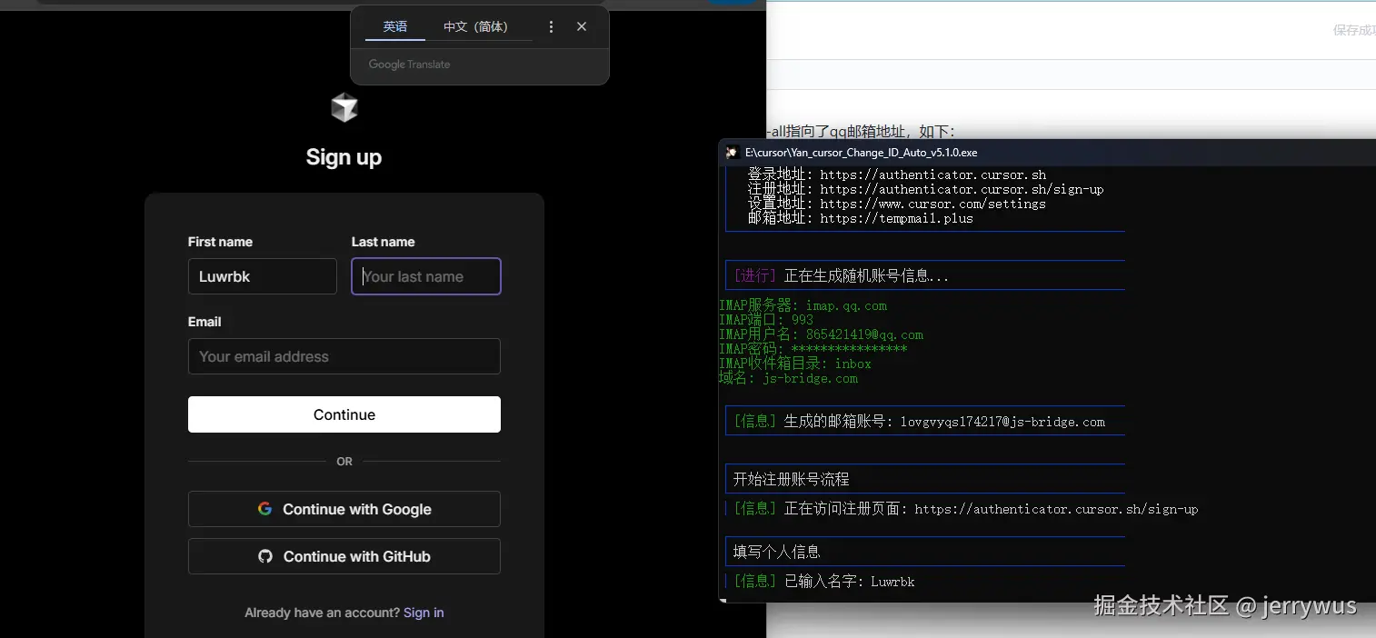Select the 中文（简体） tab in the translate popup
Viewport: 1376px width, 638px height.
[x=475, y=27]
